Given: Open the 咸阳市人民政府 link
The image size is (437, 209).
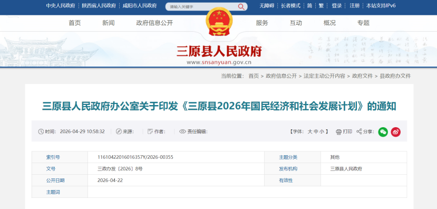Looking at the screenshot, I should (140, 6).
